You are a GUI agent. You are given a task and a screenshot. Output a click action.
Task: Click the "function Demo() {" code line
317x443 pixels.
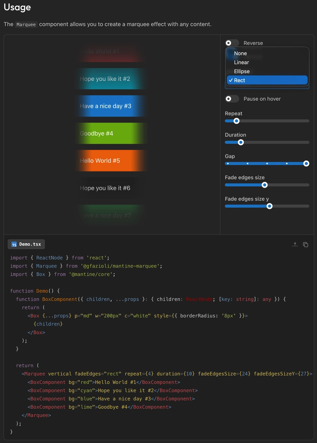pos(35,291)
